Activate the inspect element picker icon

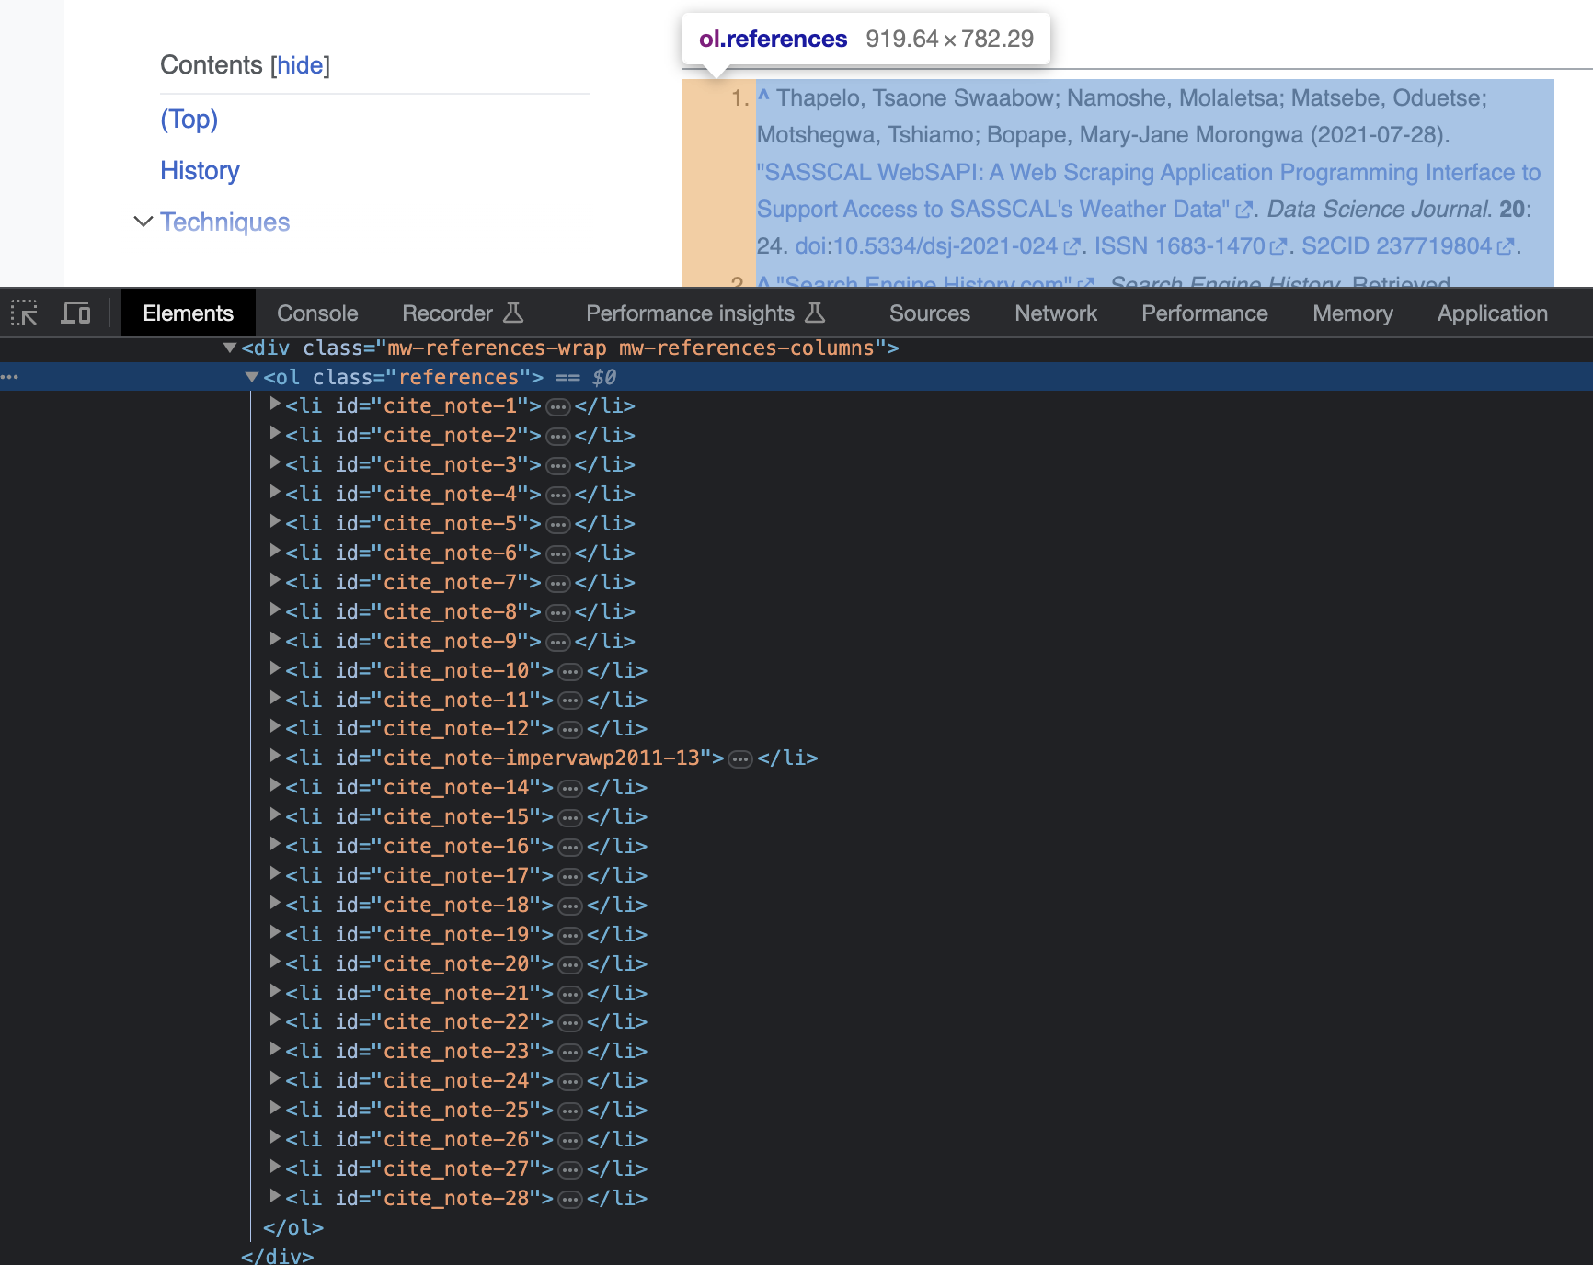click(x=24, y=313)
